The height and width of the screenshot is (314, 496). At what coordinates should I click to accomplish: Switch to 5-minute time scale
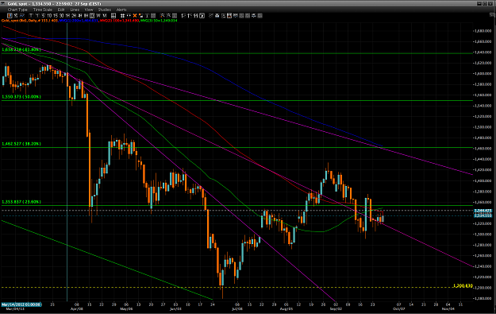click(44, 16)
